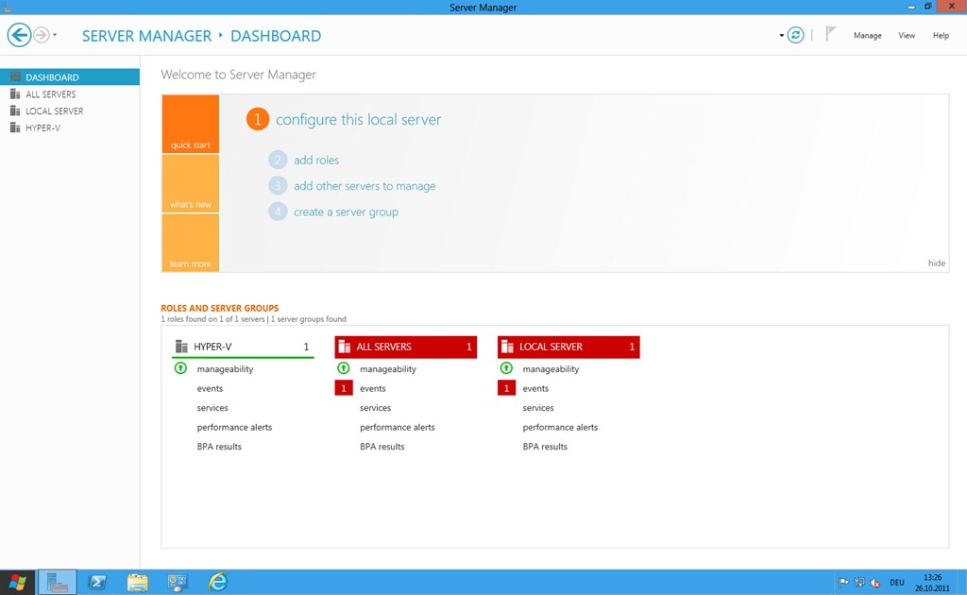The image size is (967, 595).
Task: Select All Servers in the sidebar
Action: (50, 94)
